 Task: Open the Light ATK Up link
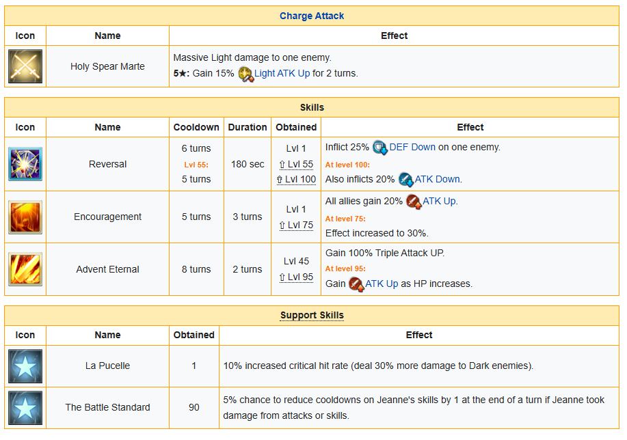tap(282, 74)
